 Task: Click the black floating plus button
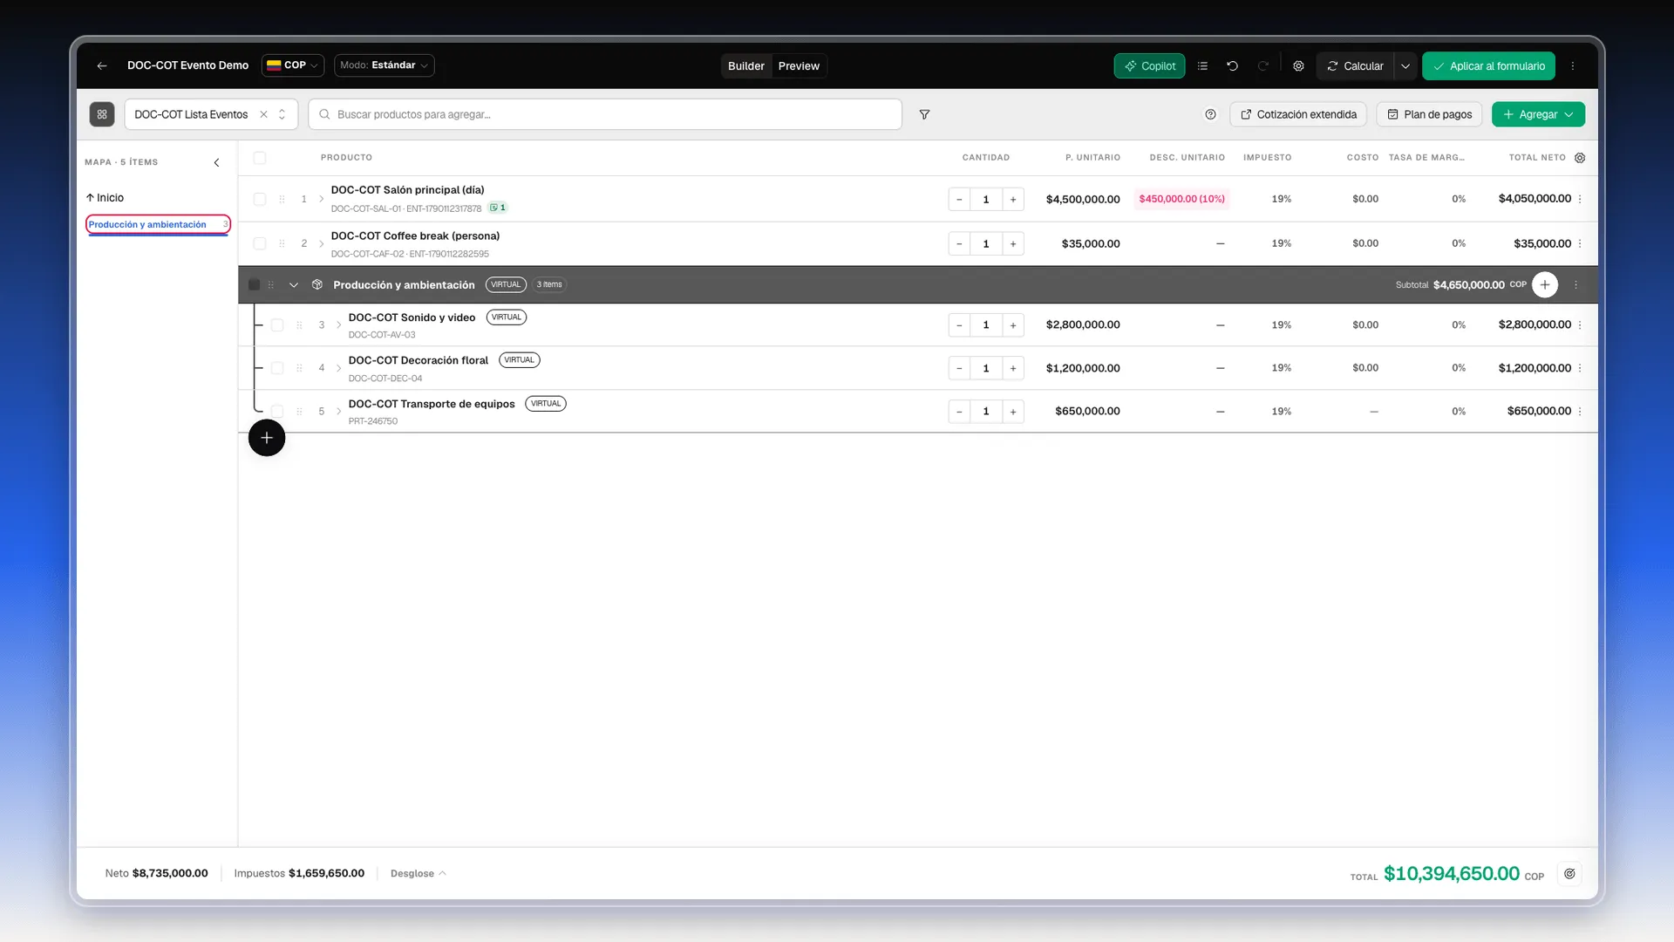(267, 438)
